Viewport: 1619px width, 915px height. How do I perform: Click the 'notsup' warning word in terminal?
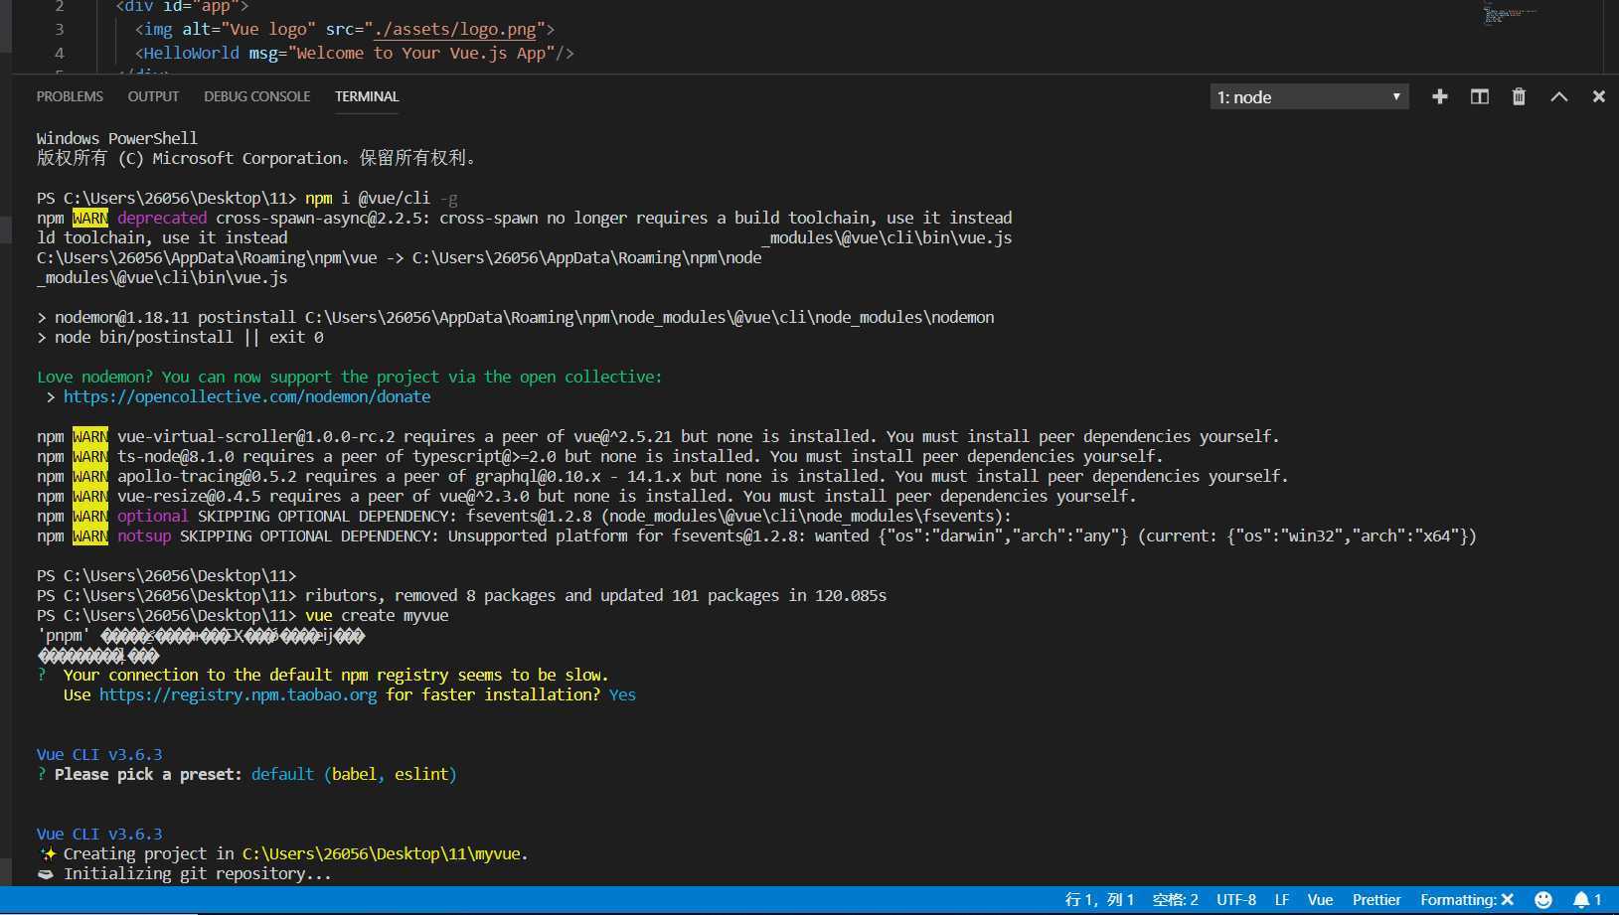click(144, 535)
